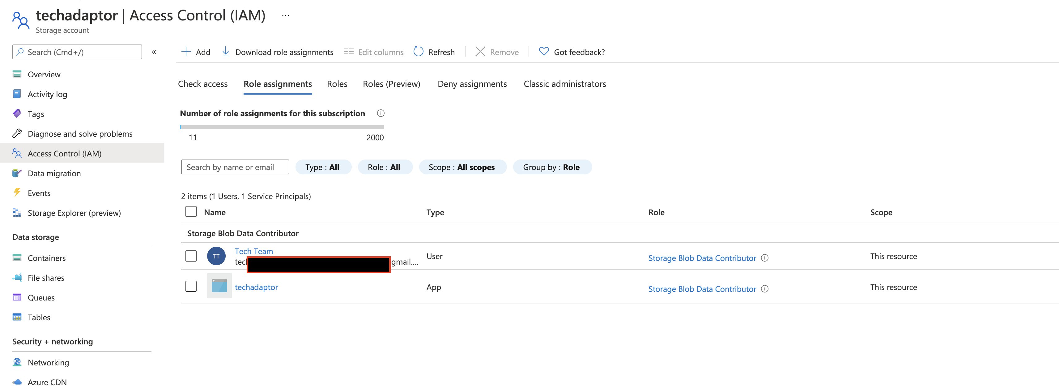Click the Queues icon
The height and width of the screenshot is (392, 1059).
coord(17,297)
